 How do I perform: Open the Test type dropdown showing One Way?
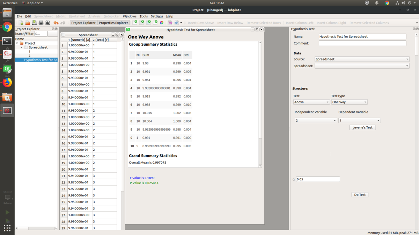pyautogui.click(x=349, y=102)
